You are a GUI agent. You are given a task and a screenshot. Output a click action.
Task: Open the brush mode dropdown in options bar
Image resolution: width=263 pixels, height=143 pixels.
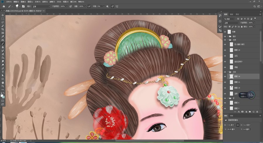tap(41, 6)
